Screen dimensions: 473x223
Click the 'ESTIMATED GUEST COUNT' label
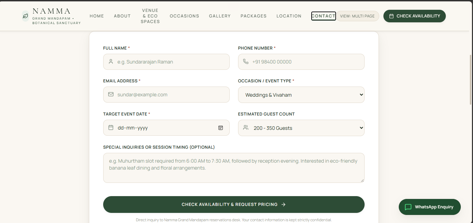click(266, 114)
